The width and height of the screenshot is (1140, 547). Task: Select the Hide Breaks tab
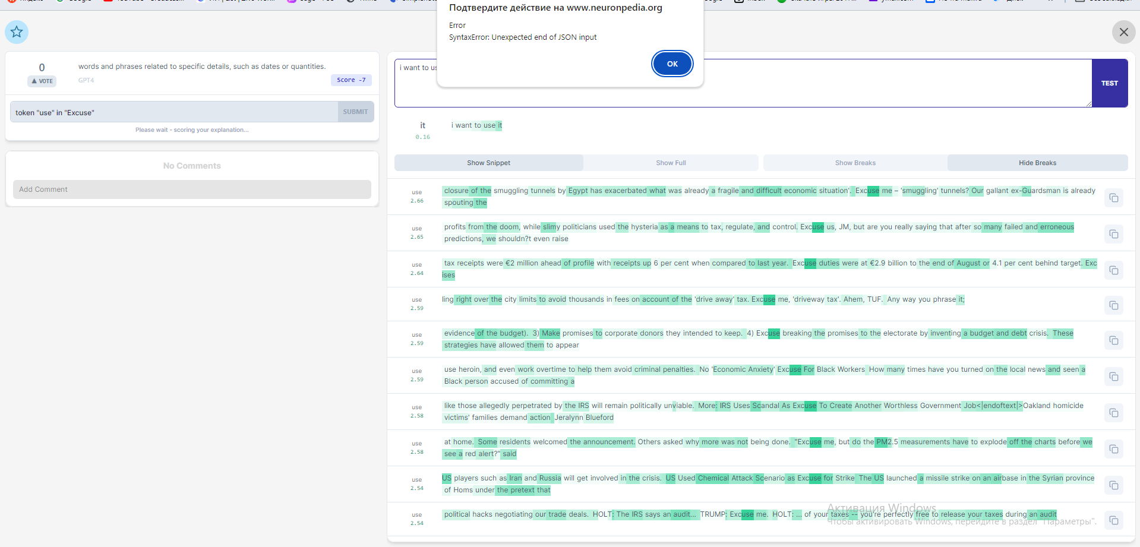pyautogui.click(x=1037, y=163)
